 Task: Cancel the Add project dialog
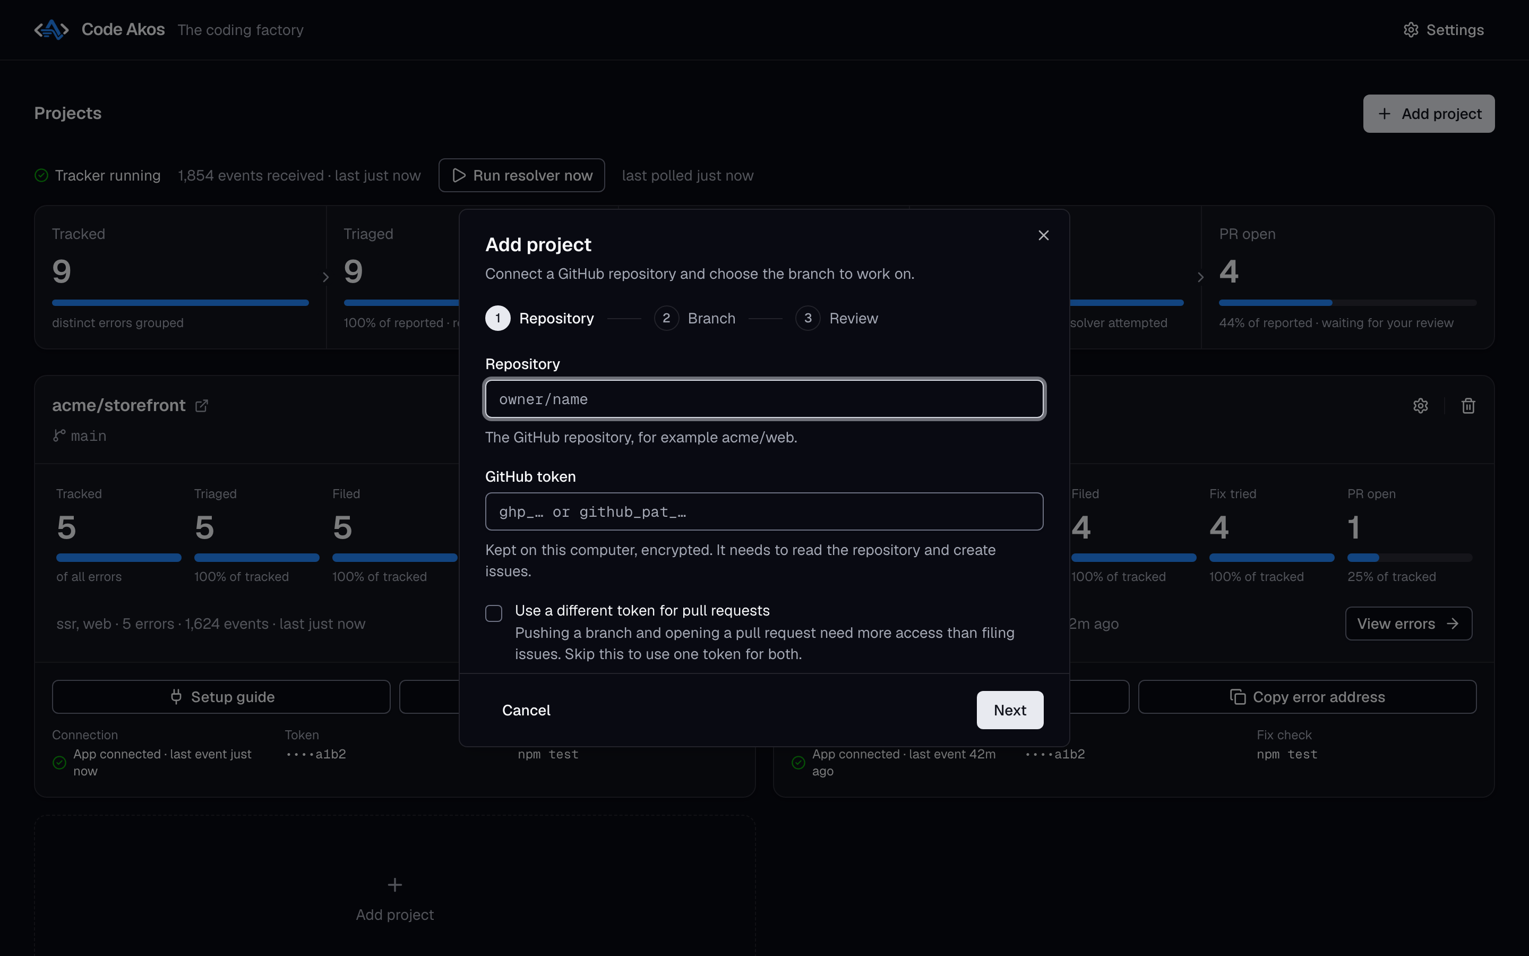pyautogui.click(x=526, y=710)
